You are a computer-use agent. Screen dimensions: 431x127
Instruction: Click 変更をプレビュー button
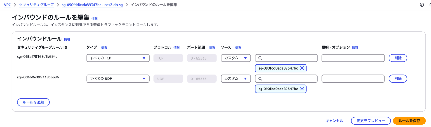pyautogui.click(x=371, y=121)
